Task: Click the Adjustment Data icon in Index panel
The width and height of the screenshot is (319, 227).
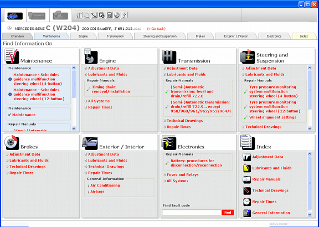Action: point(247,157)
